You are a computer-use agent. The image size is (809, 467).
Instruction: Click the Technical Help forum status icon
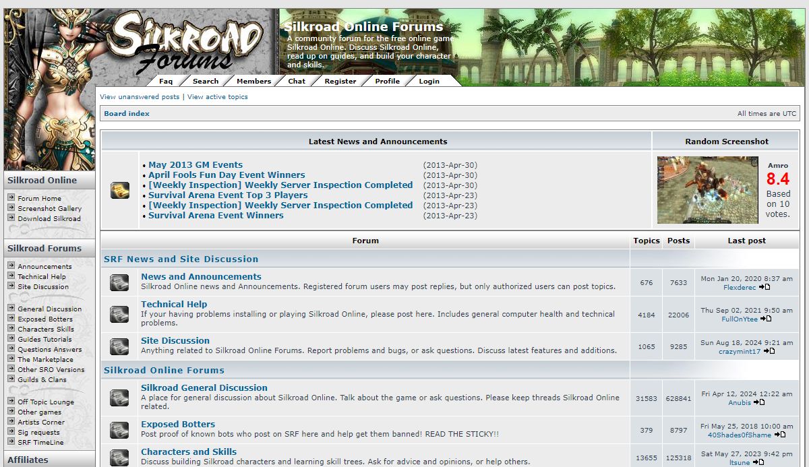pos(119,314)
